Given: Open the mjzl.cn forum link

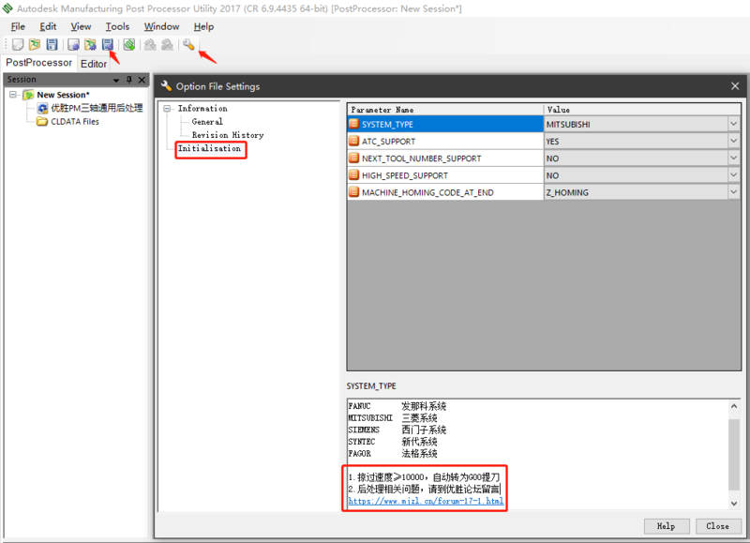Looking at the screenshot, I should tap(426, 501).
